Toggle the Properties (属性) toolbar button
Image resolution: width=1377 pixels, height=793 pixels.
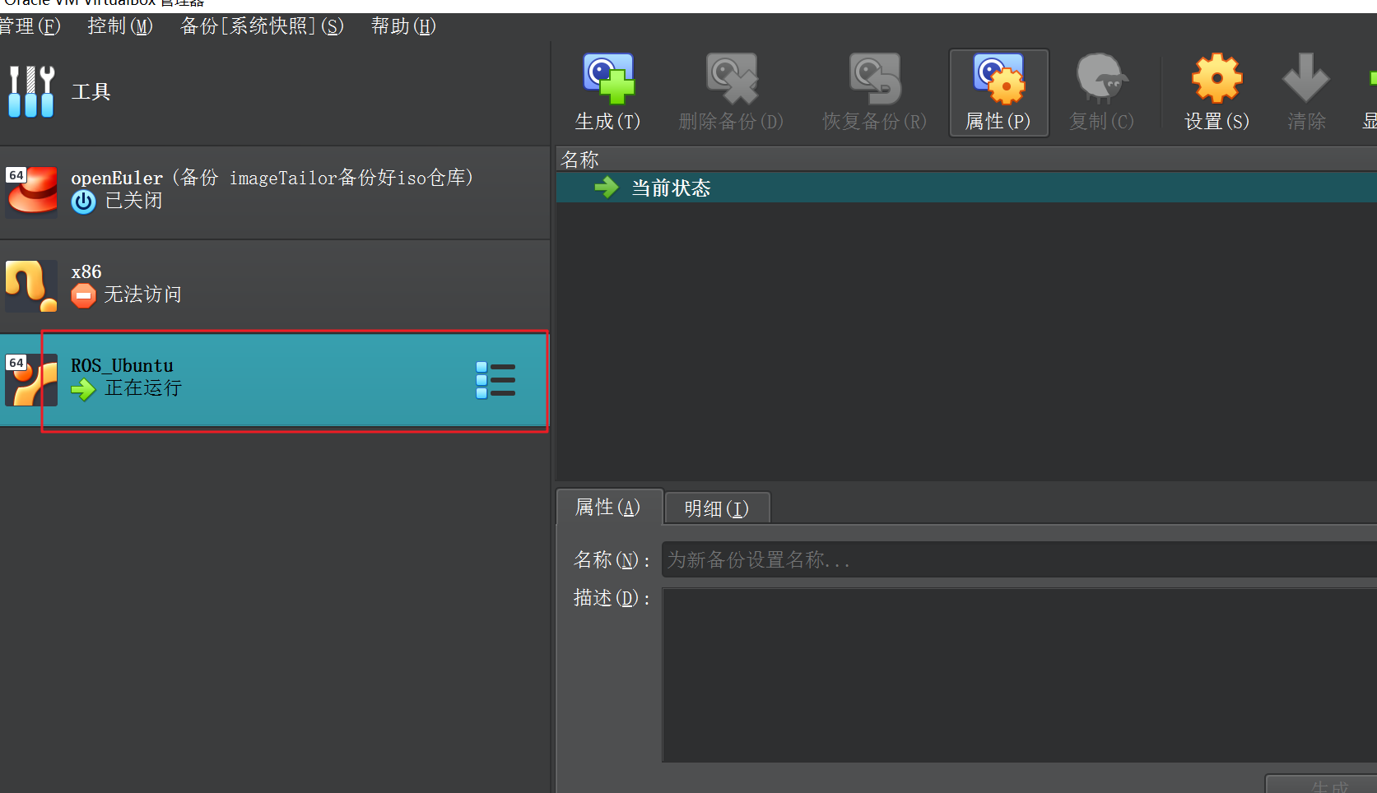998,92
